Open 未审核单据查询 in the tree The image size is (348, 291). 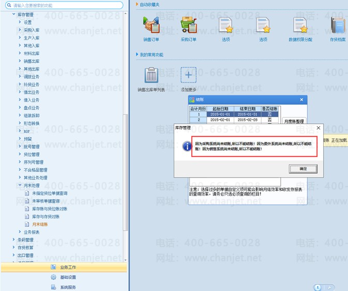pos(46,201)
